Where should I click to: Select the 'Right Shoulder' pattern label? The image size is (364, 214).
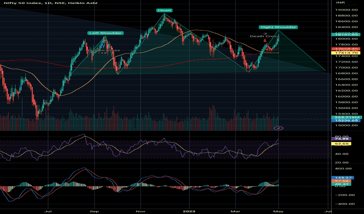(278, 27)
